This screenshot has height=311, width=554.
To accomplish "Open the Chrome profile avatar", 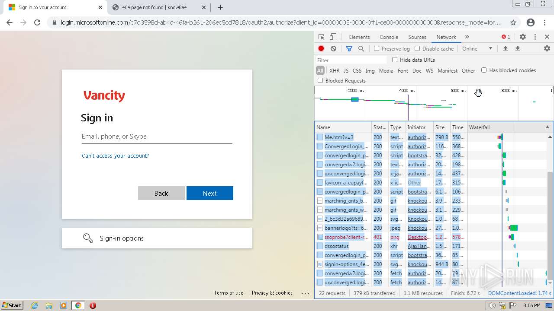I will 531,22.
